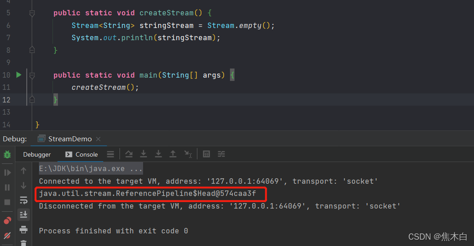Click 'Process finished with exit code 0' line
The height and width of the screenshot is (246, 474).
(x=113, y=231)
